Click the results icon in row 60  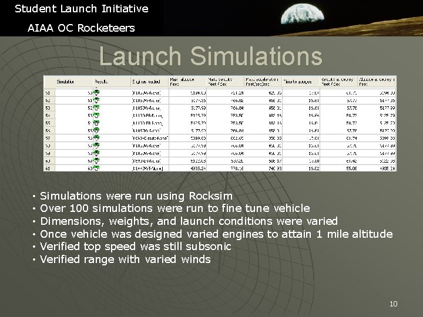coord(96,161)
